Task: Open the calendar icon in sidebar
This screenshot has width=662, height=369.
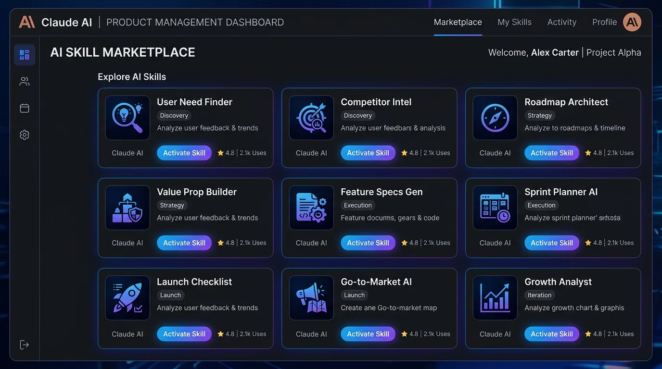Action: click(25, 108)
